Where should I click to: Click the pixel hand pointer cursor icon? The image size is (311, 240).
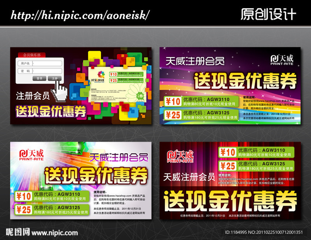point(59,91)
